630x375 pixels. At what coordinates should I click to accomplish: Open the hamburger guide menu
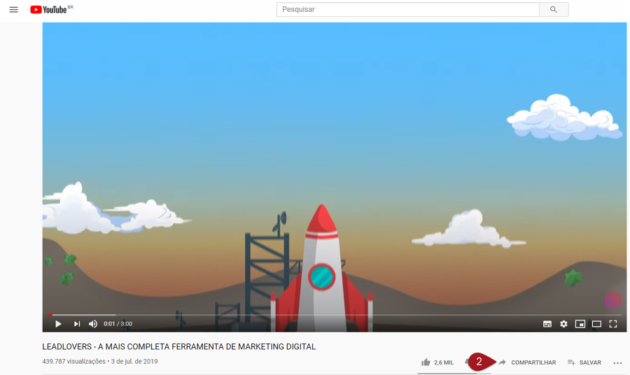13,10
